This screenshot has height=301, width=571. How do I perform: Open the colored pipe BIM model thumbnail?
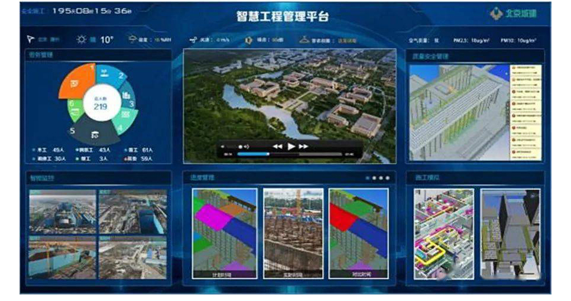443,233
